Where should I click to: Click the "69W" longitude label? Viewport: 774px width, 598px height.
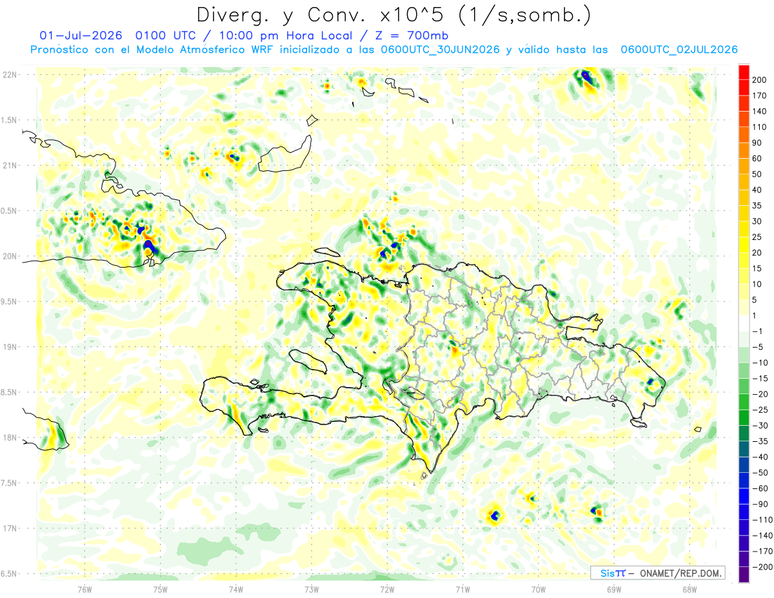coord(614,589)
